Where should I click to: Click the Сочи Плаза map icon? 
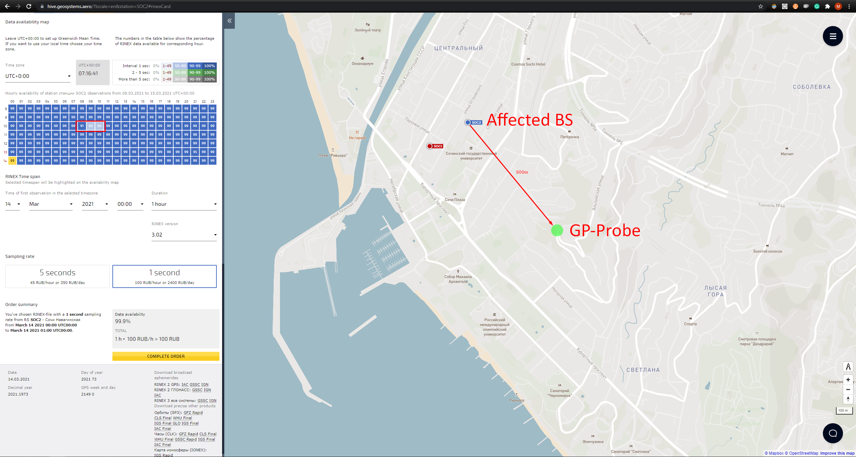(455, 194)
